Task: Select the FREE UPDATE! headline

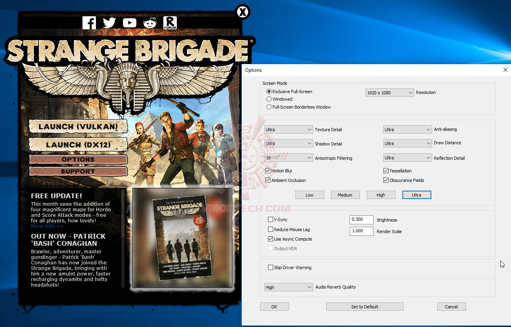Action: click(57, 196)
